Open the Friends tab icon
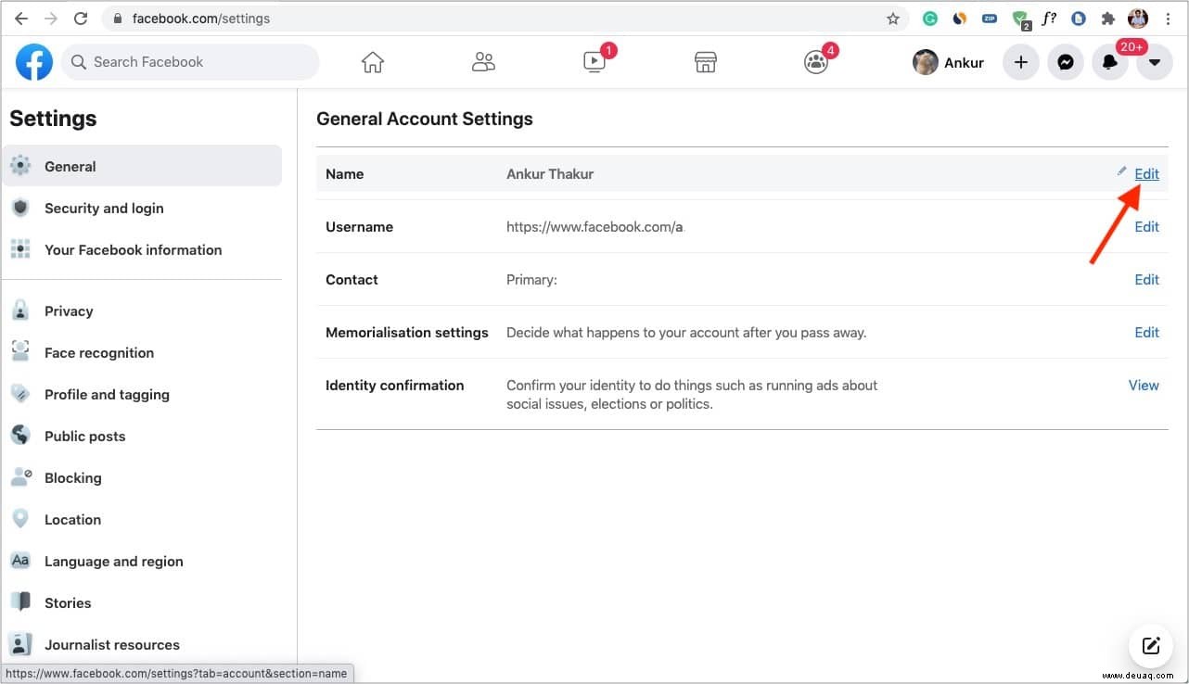 [483, 62]
